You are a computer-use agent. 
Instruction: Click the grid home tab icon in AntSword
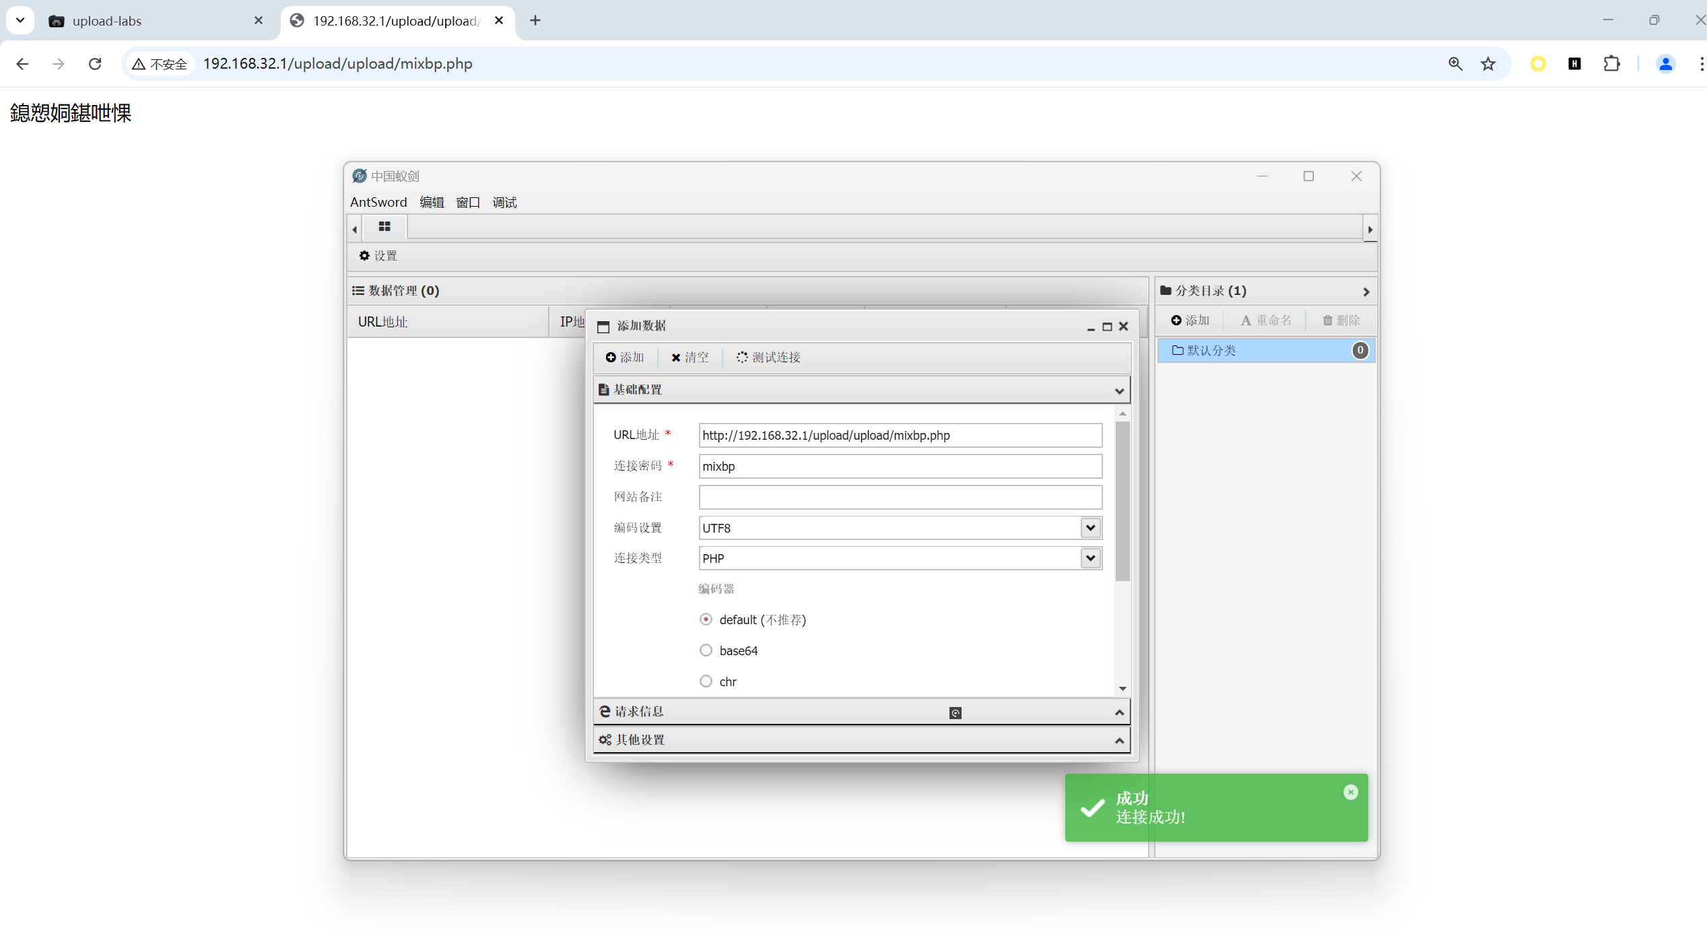pos(384,227)
